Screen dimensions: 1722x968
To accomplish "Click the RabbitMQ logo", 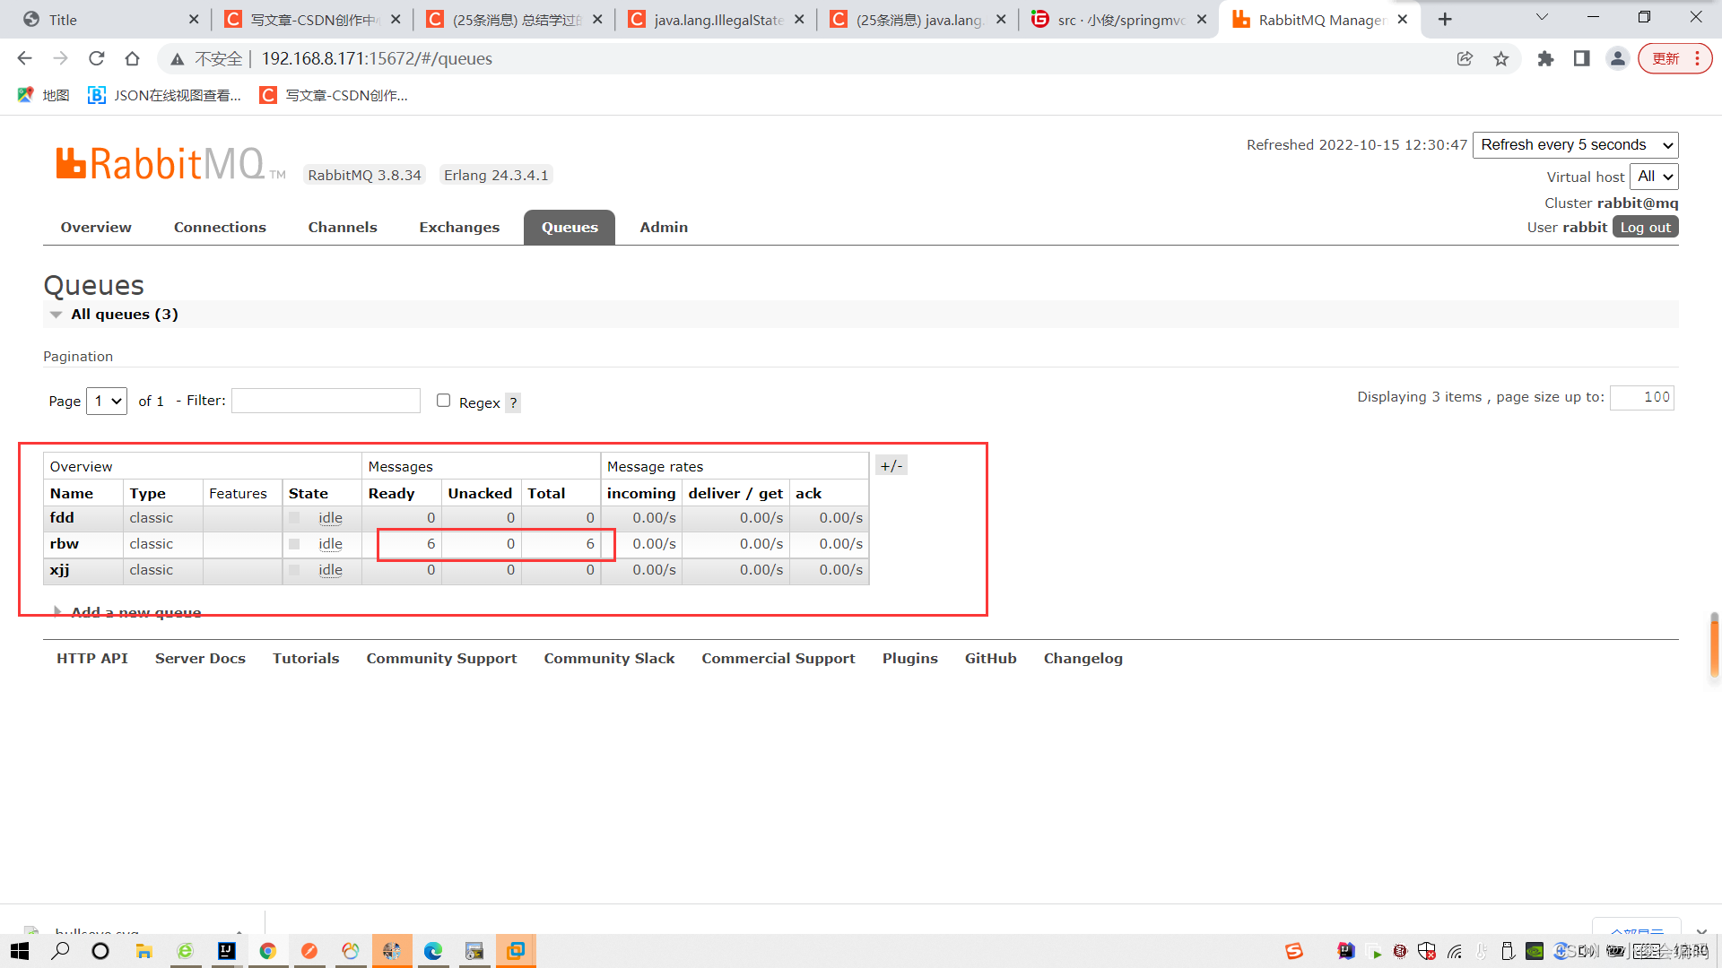I will point(160,165).
